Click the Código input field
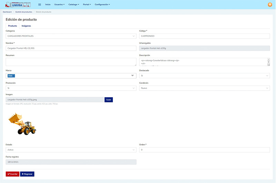Viewport: 276px width, 183px height. [x=204, y=36]
